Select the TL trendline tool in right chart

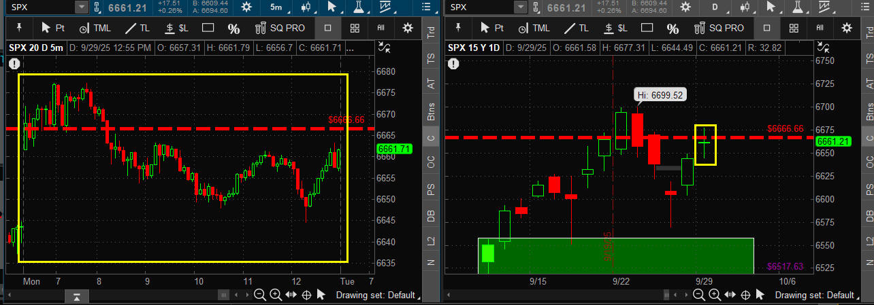(577, 28)
